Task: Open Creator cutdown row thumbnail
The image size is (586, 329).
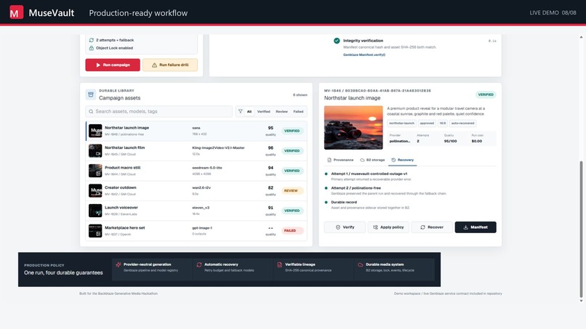Action: point(95,191)
